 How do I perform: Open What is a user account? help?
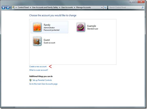(x=39, y=70)
